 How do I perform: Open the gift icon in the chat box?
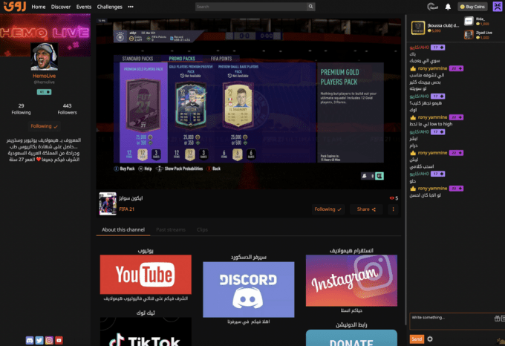point(497,319)
